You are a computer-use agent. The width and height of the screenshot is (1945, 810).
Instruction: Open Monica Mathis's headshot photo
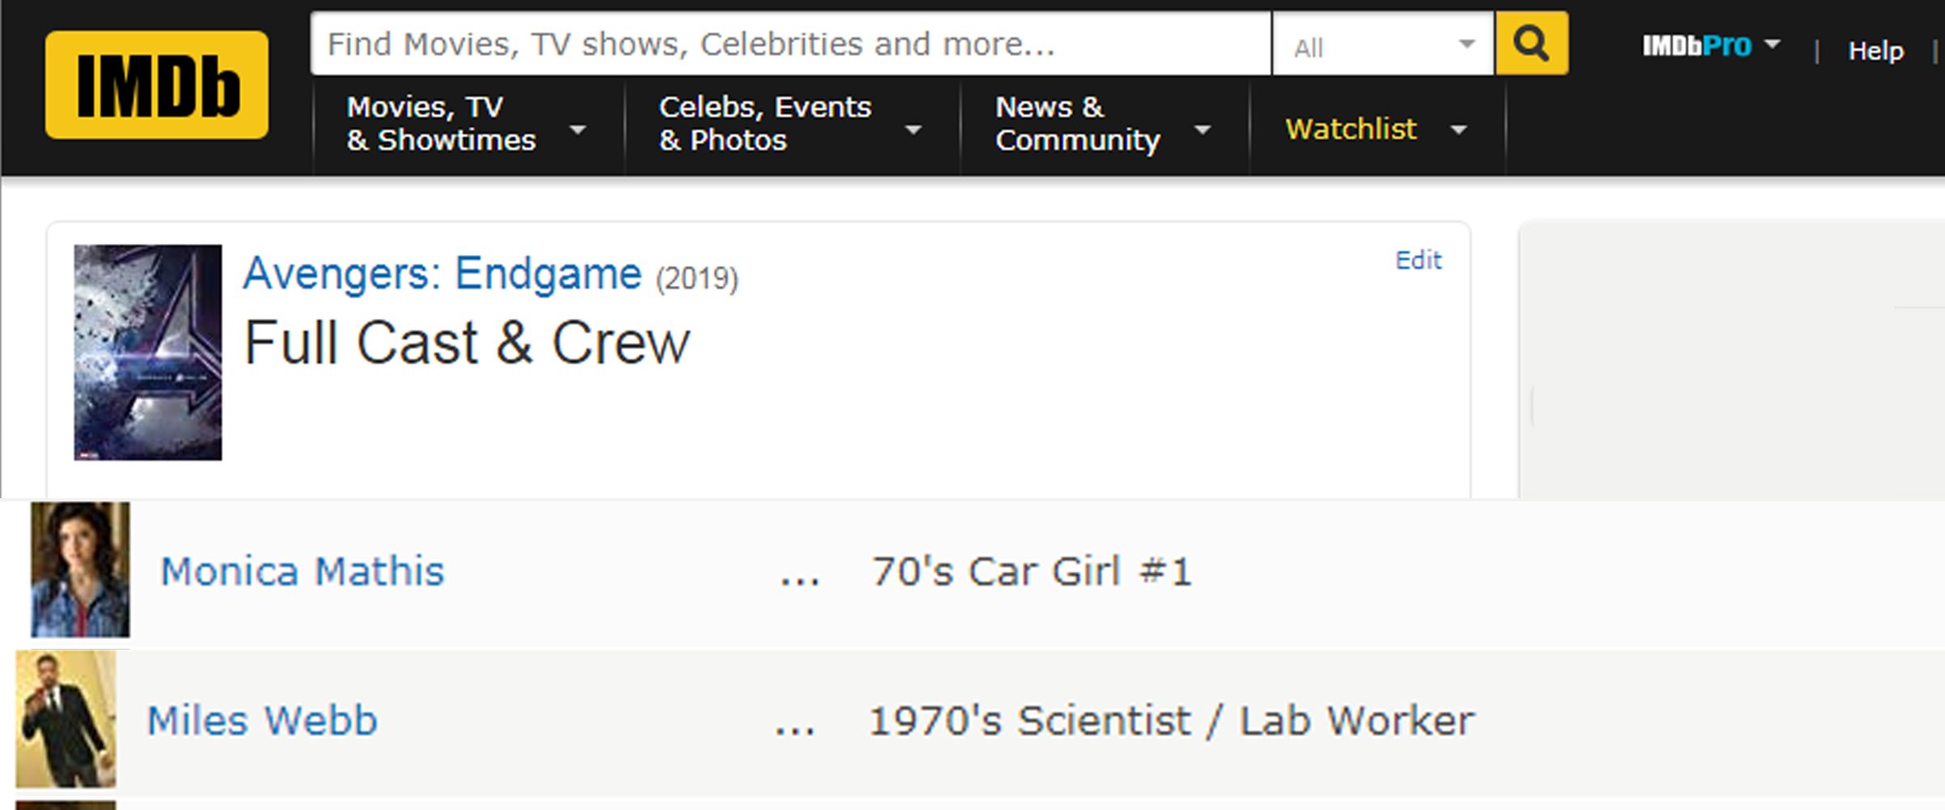pos(80,569)
